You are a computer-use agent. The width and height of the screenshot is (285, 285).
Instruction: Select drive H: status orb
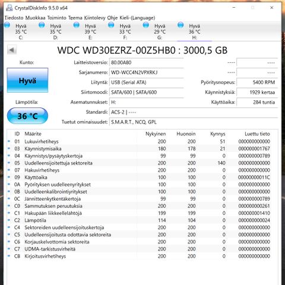180,25
